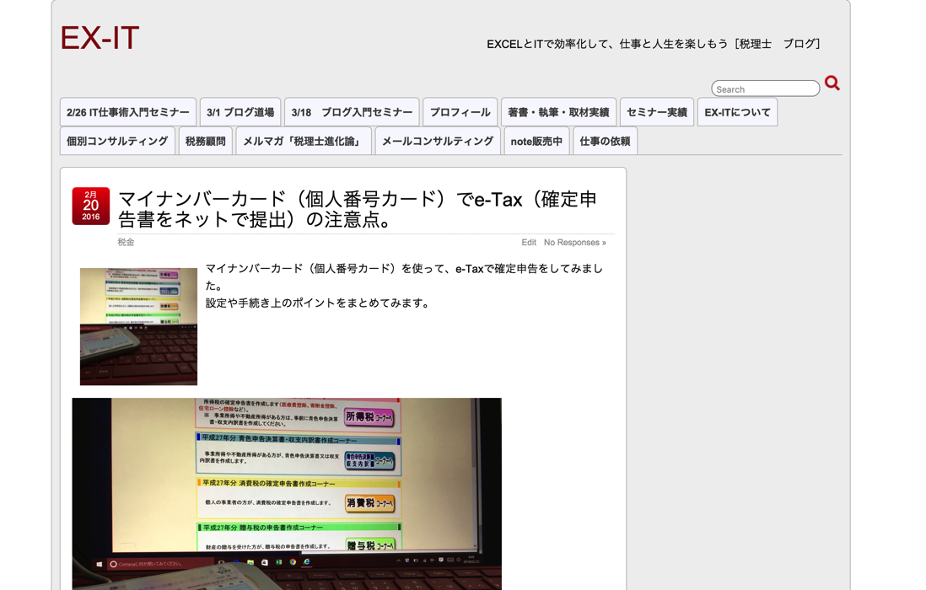Click the No Responses » link
The height and width of the screenshot is (590, 926).
(574, 243)
